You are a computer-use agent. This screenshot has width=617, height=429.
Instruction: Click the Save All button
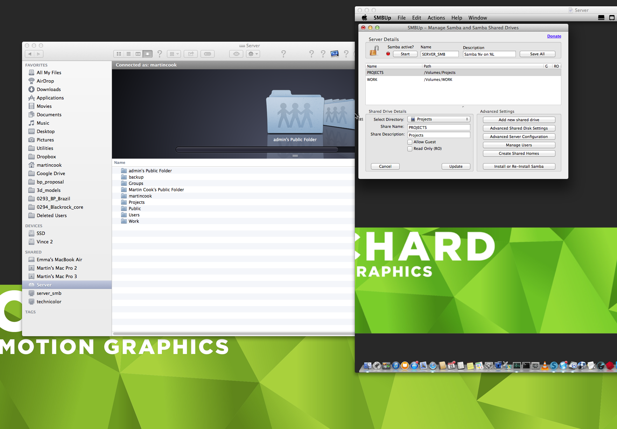537,54
